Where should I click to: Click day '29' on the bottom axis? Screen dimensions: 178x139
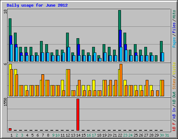pyautogui.click(x=156, y=135)
